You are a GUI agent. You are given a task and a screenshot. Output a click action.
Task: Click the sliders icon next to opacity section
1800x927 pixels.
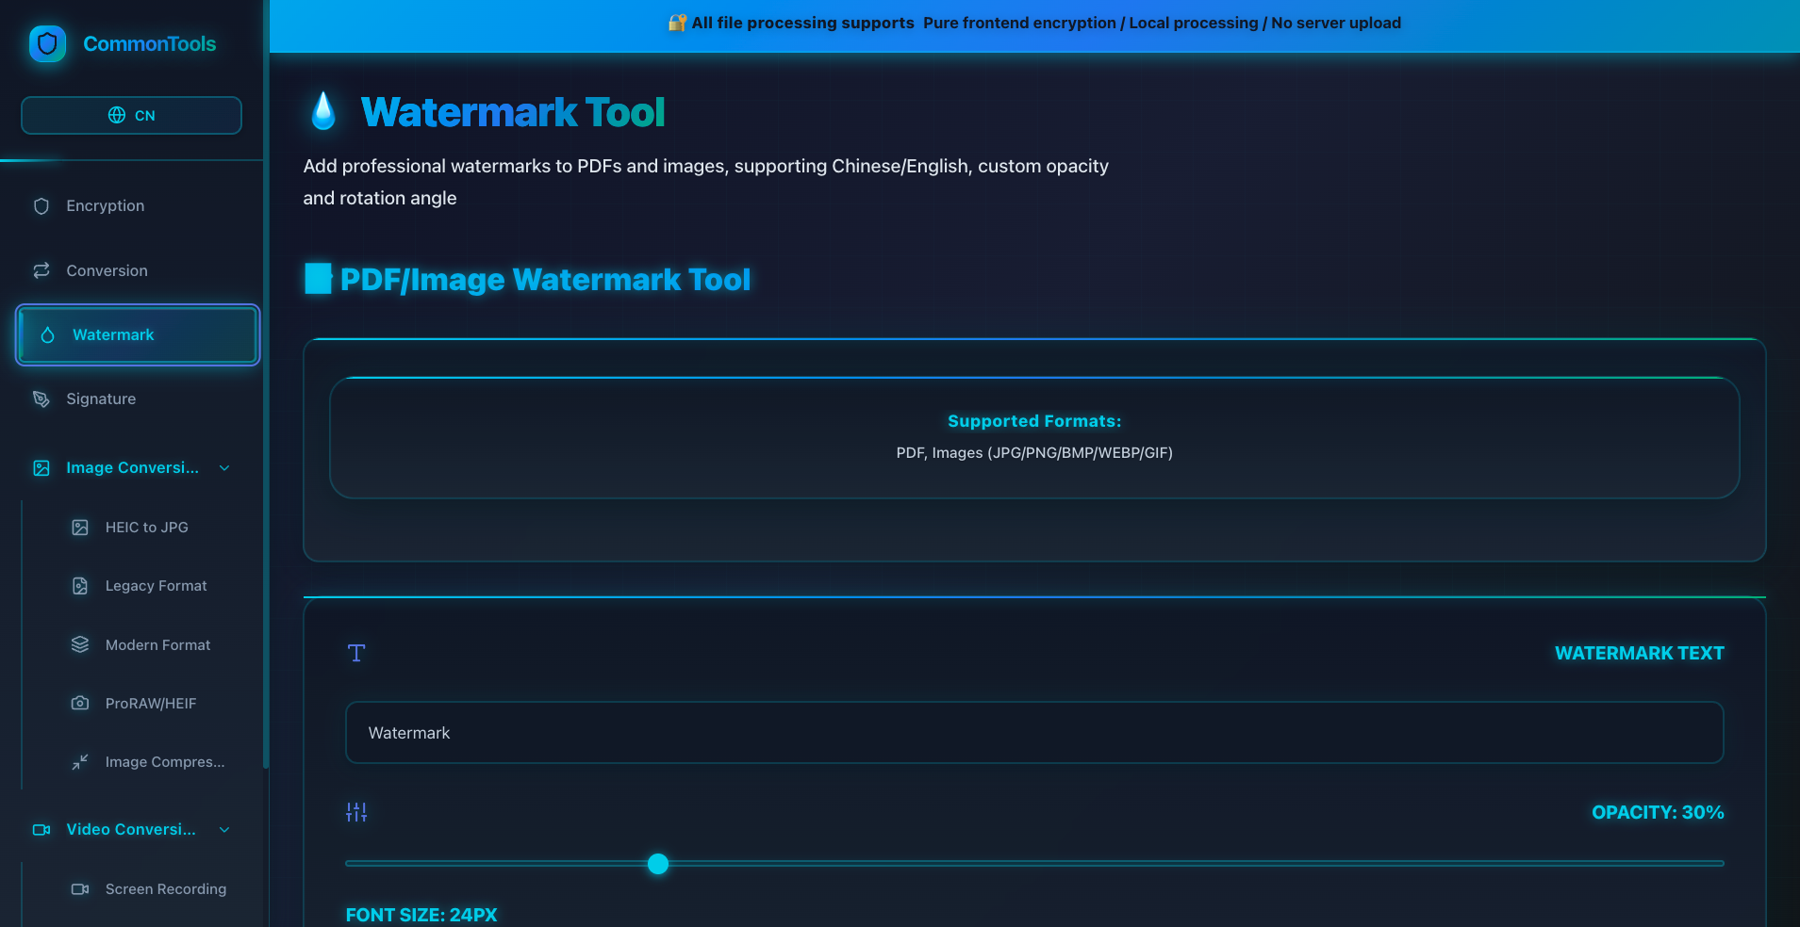click(x=355, y=811)
